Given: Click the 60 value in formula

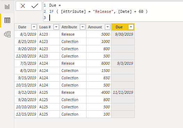Looking at the screenshot, I should click(x=141, y=11).
